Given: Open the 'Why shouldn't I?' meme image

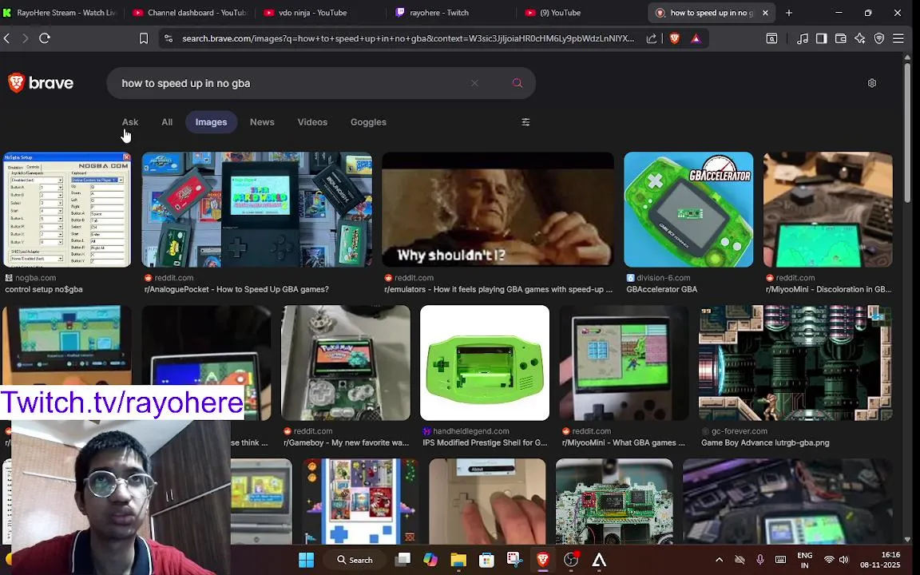Looking at the screenshot, I should (498, 209).
